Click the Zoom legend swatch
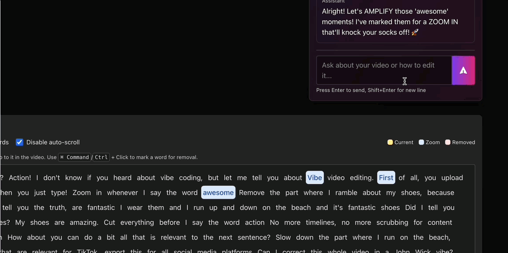Viewport: 508px width, 253px height. (x=421, y=142)
